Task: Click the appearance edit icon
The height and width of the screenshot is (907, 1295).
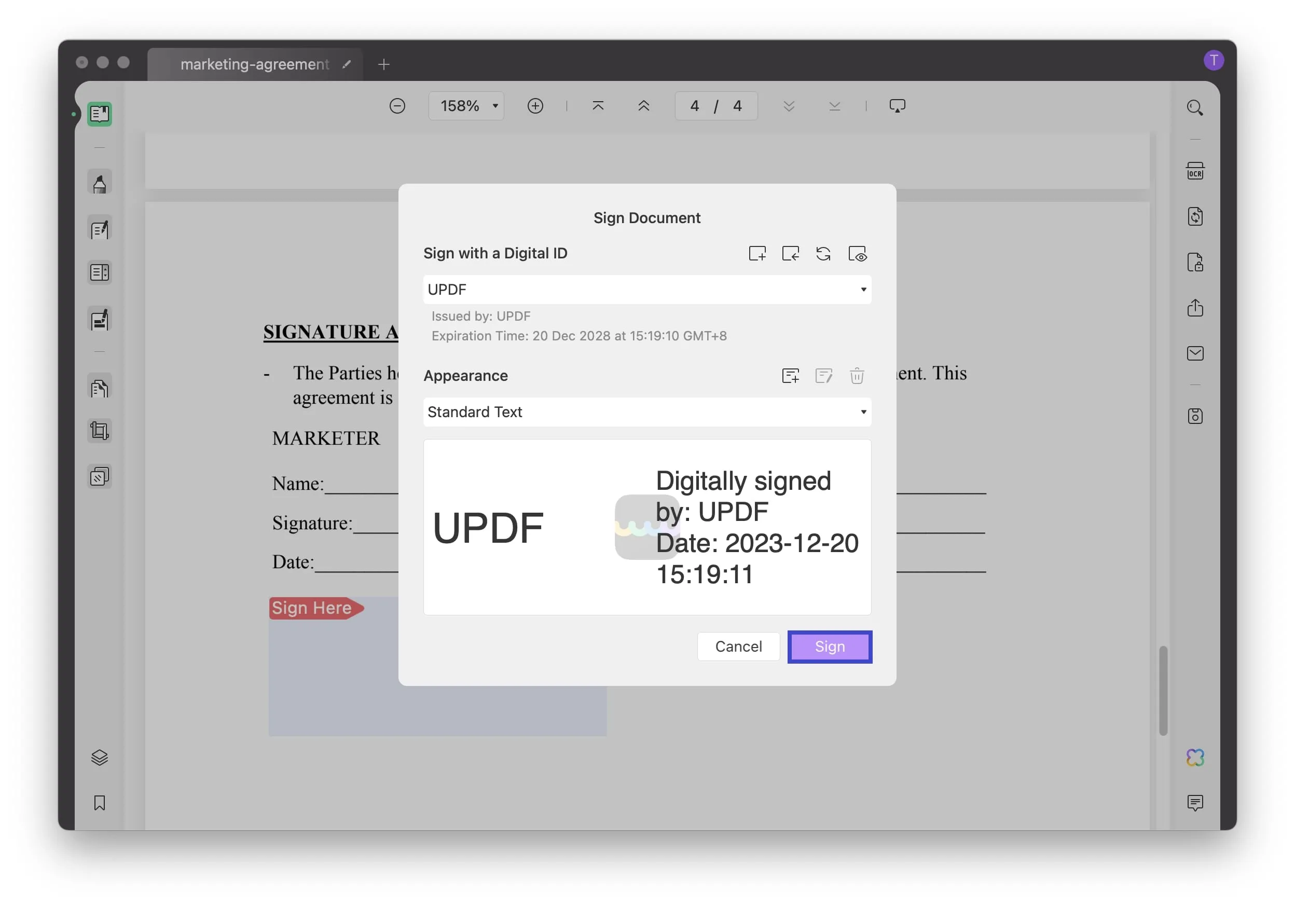Action: tap(824, 376)
